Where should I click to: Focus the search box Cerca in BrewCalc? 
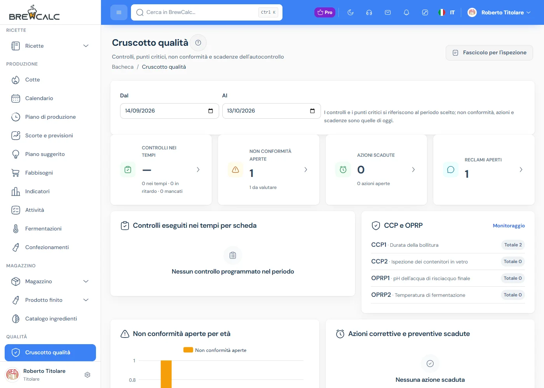coord(207,12)
